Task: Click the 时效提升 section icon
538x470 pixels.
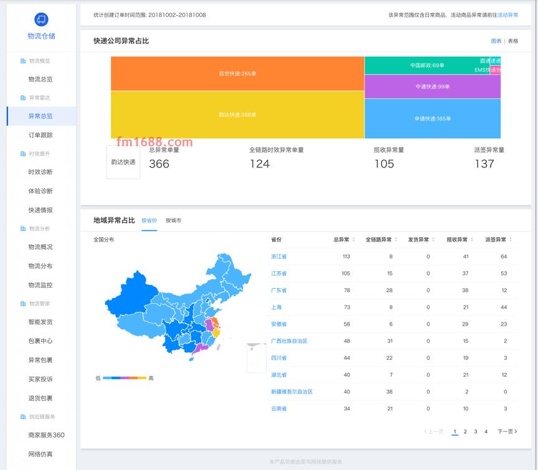Action: coord(23,154)
